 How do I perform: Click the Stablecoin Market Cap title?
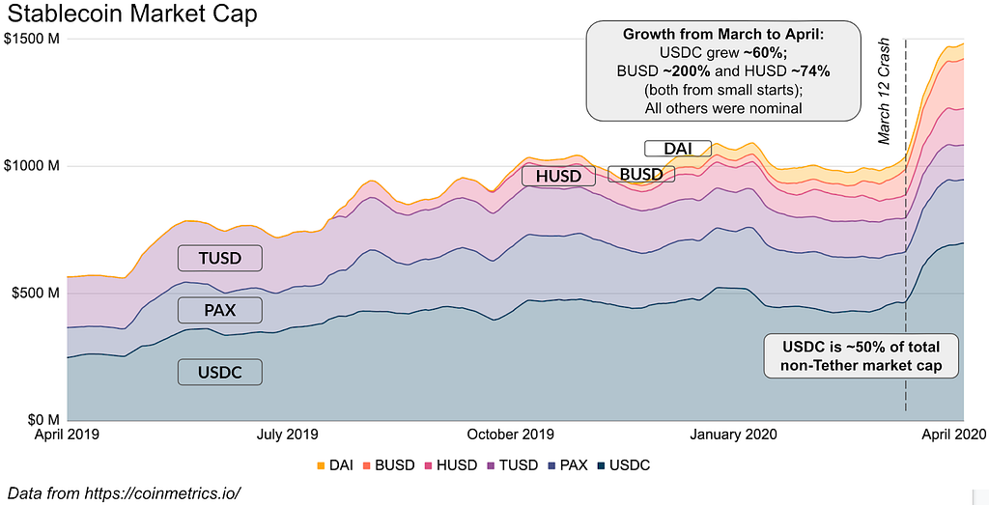(x=131, y=14)
